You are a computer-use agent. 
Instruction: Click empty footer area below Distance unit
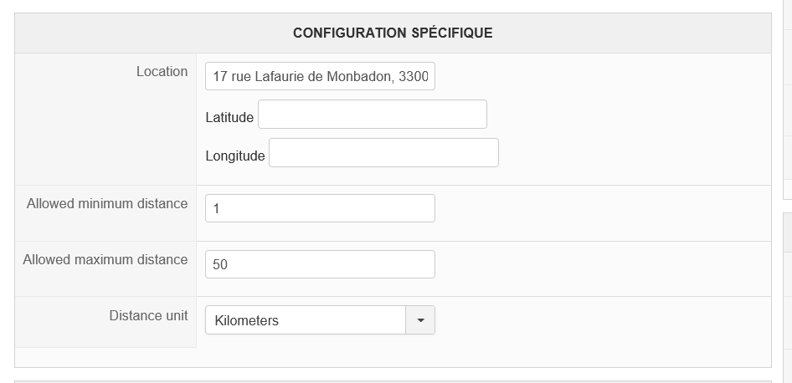[x=393, y=357]
